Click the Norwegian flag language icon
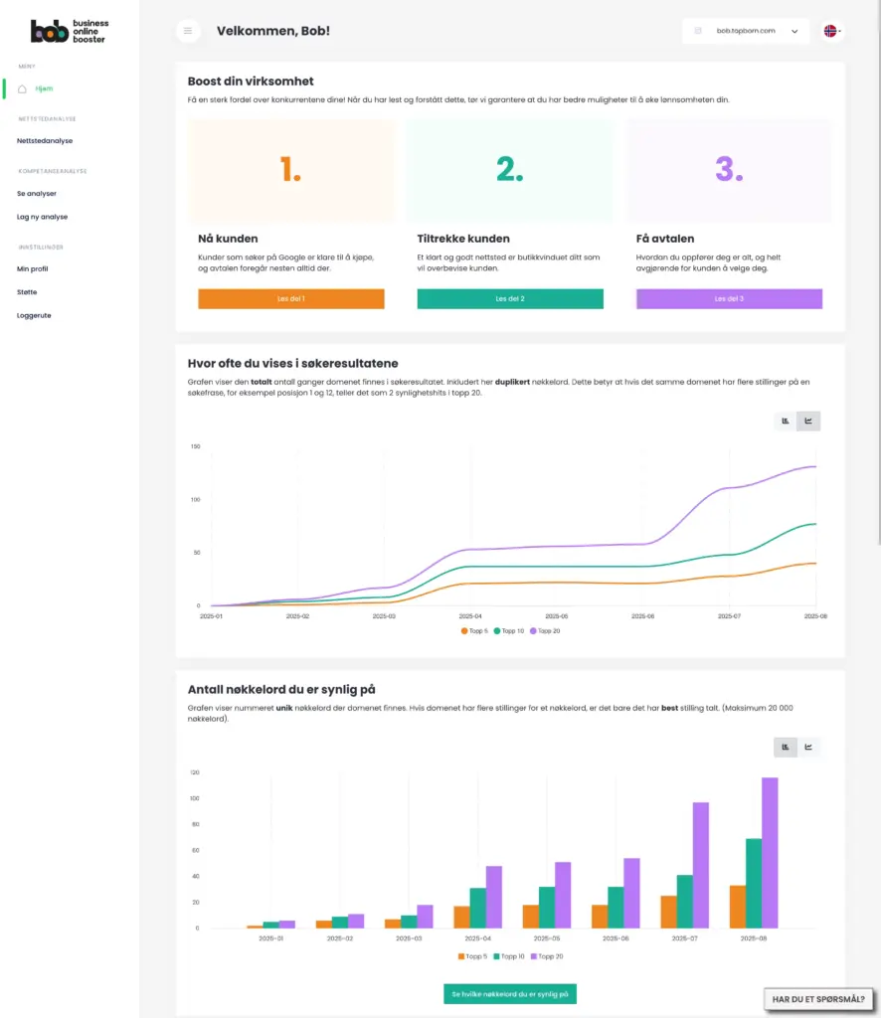The height and width of the screenshot is (1018, 881). pyautogui.click(x=829, y=31)
